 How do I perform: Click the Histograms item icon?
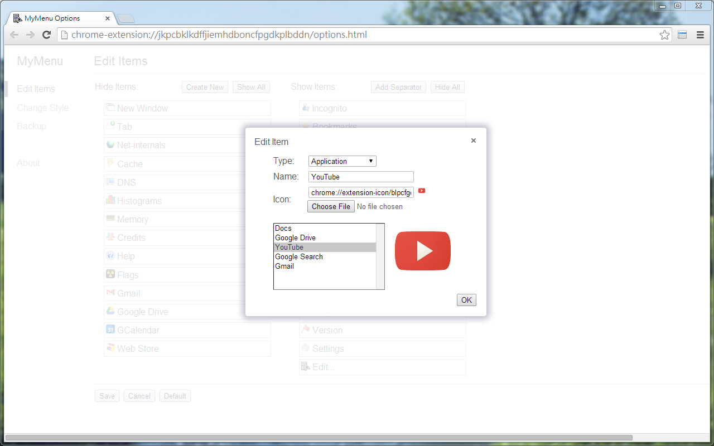(x=110, y=200)
